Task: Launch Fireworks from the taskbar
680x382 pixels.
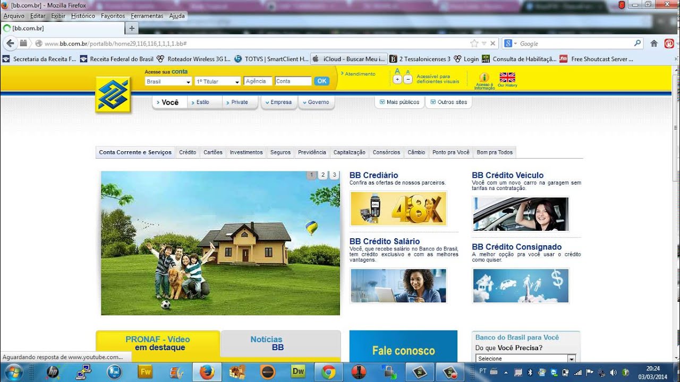Action: [144, 372]
